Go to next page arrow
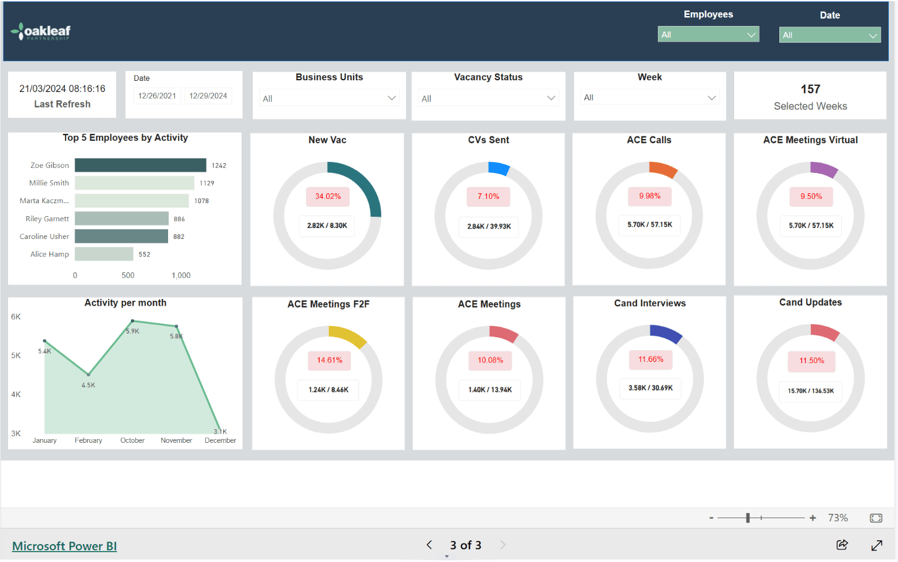The width and height of the screenshot is (898, 562). coord(502,545)
